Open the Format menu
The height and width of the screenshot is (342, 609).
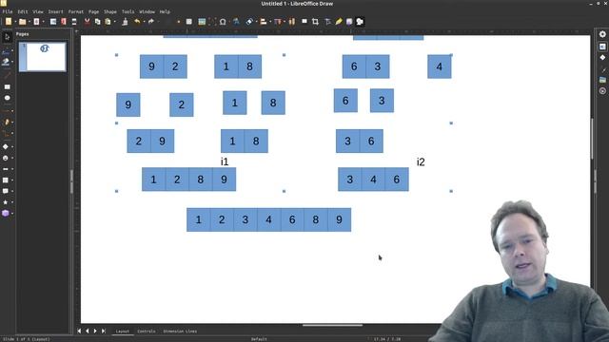(76, 11)
